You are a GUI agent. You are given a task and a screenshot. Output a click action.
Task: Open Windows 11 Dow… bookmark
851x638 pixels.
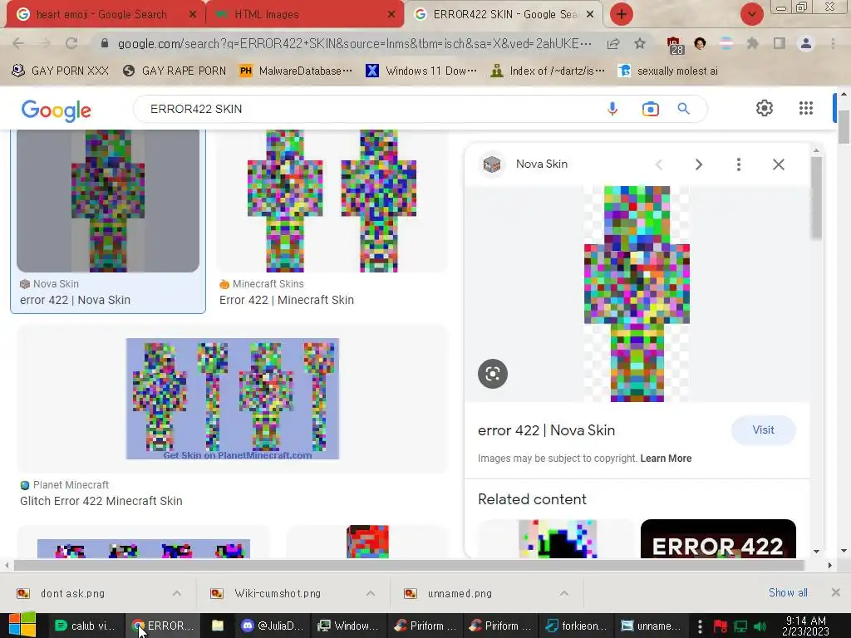[x=421, y=71]
